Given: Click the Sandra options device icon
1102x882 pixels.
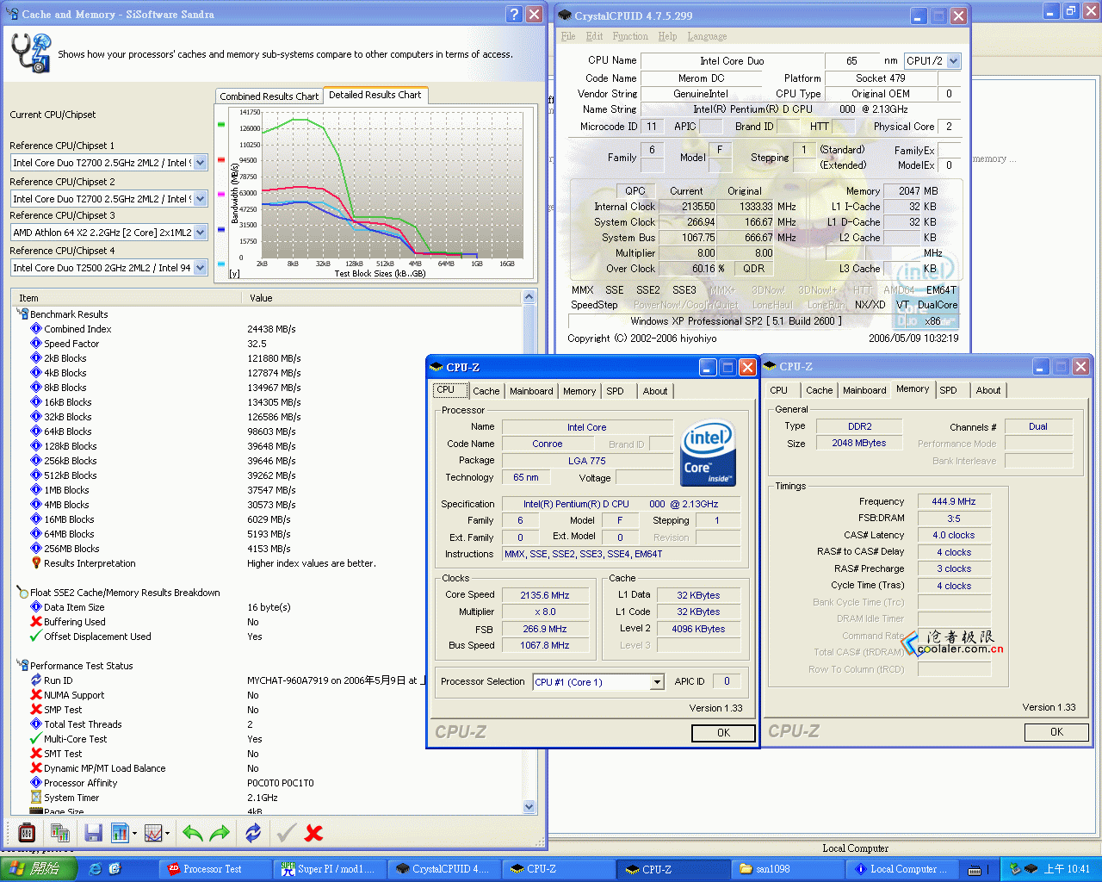Looking at the screenshot, I should point(27,833).
